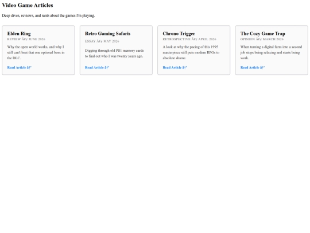
Task: Open Retro Gaming Safaris Read Article link
Action: tap(97, 67)
